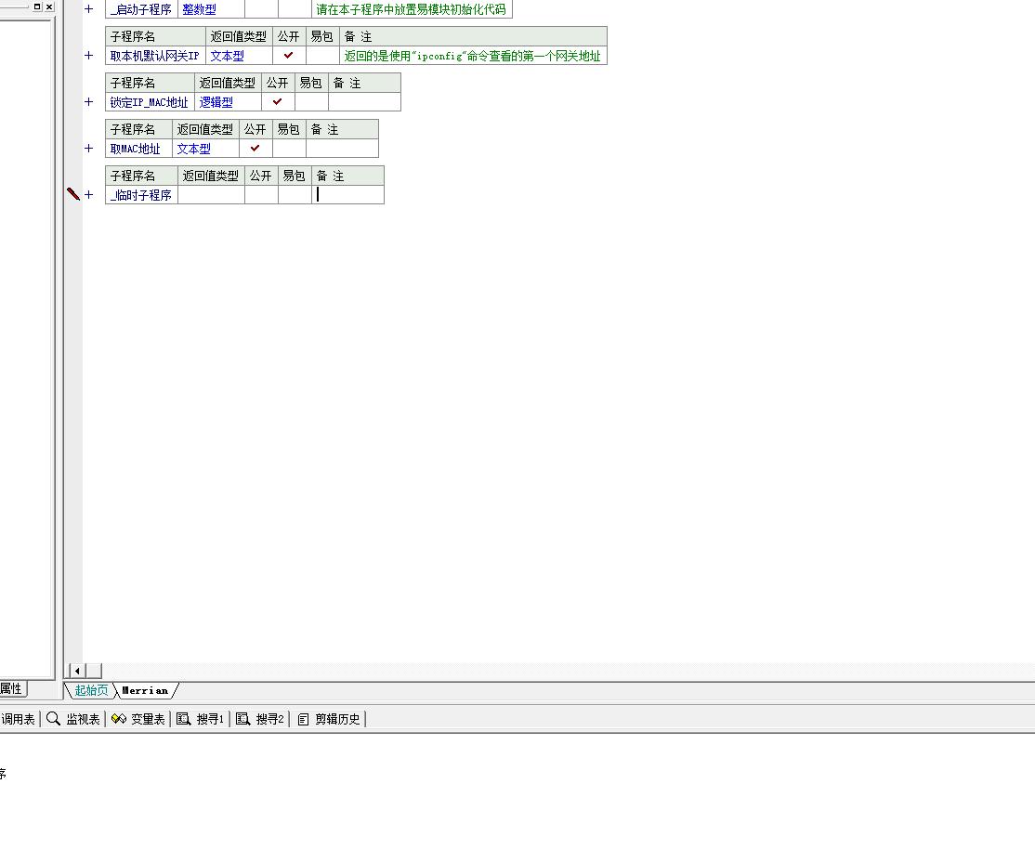The width and height of the screenshot is (1035, 849).
Task: Expand the _临时子程序 subroutine
Action: click(x=88, y=195)
